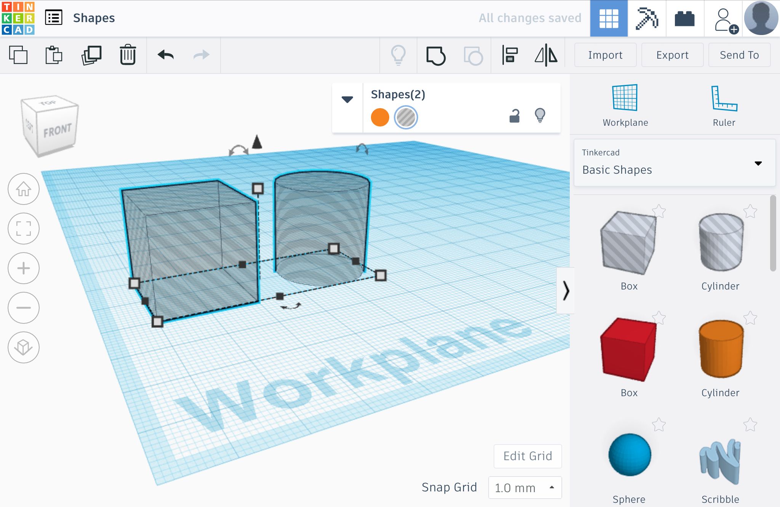Group the selected shapes

click(436, 56)
